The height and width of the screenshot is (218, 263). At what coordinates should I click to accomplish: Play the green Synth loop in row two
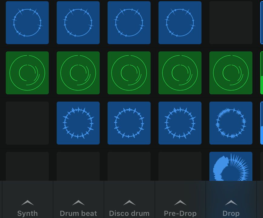[x=27, y=73]
